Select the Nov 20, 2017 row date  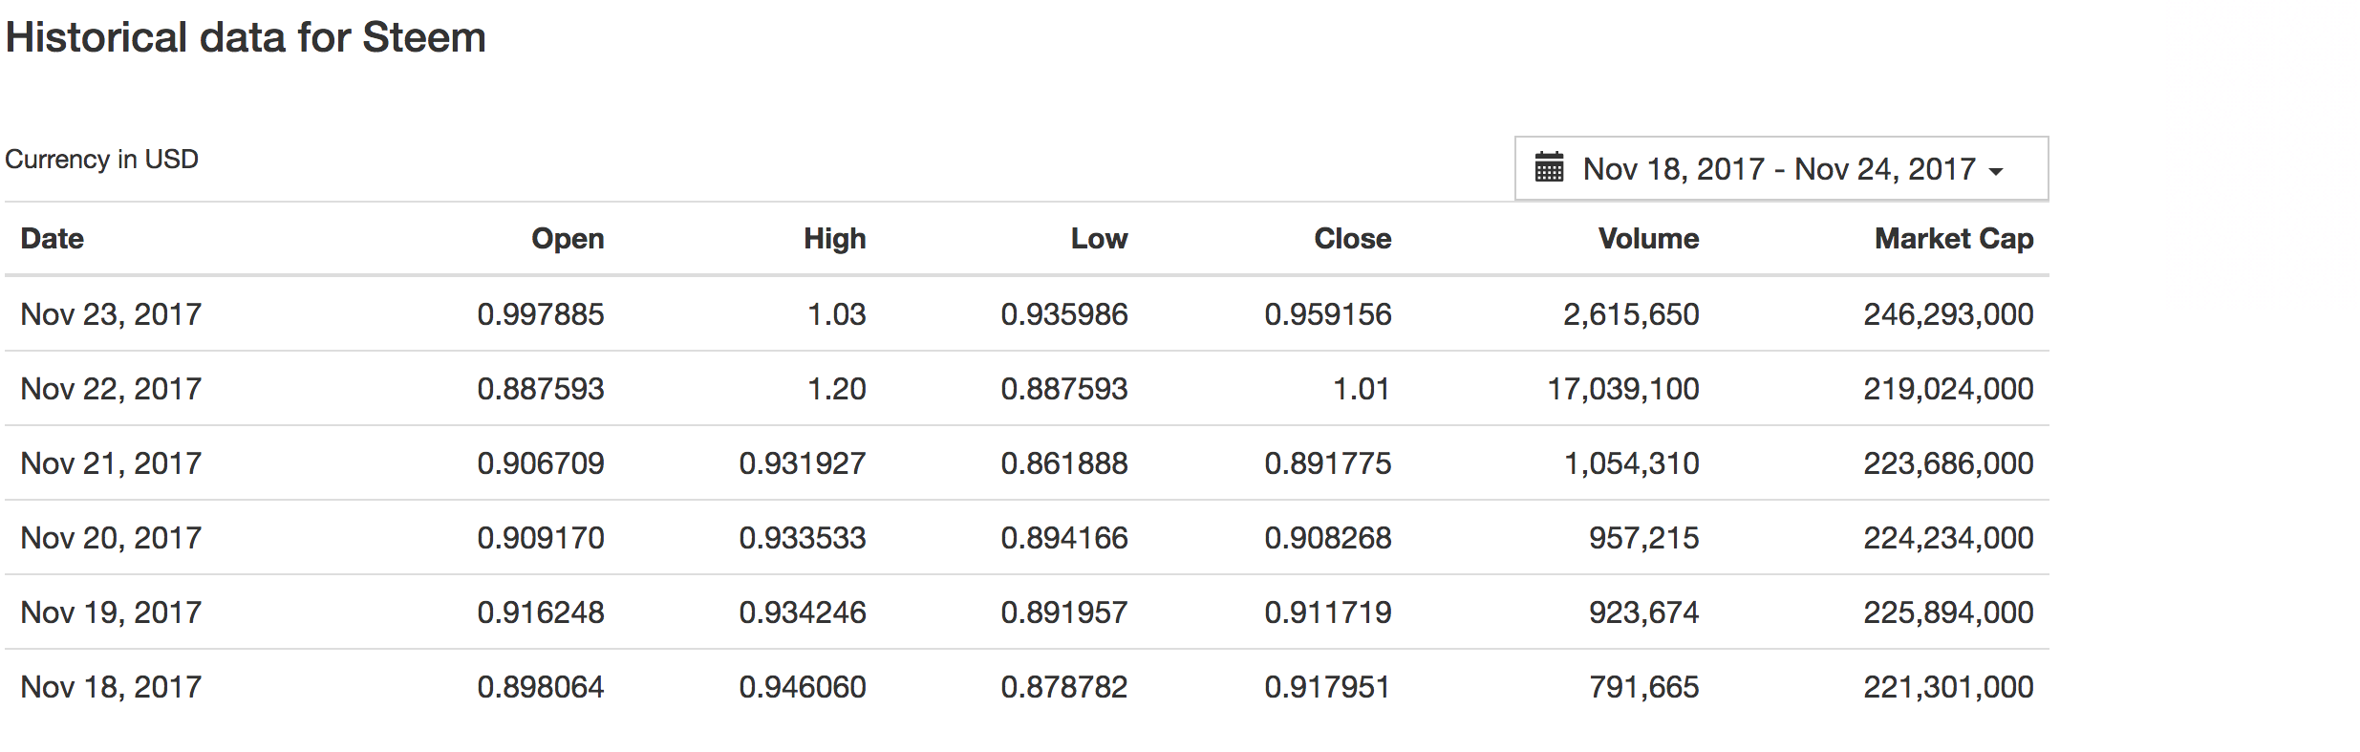click(111, 538)
